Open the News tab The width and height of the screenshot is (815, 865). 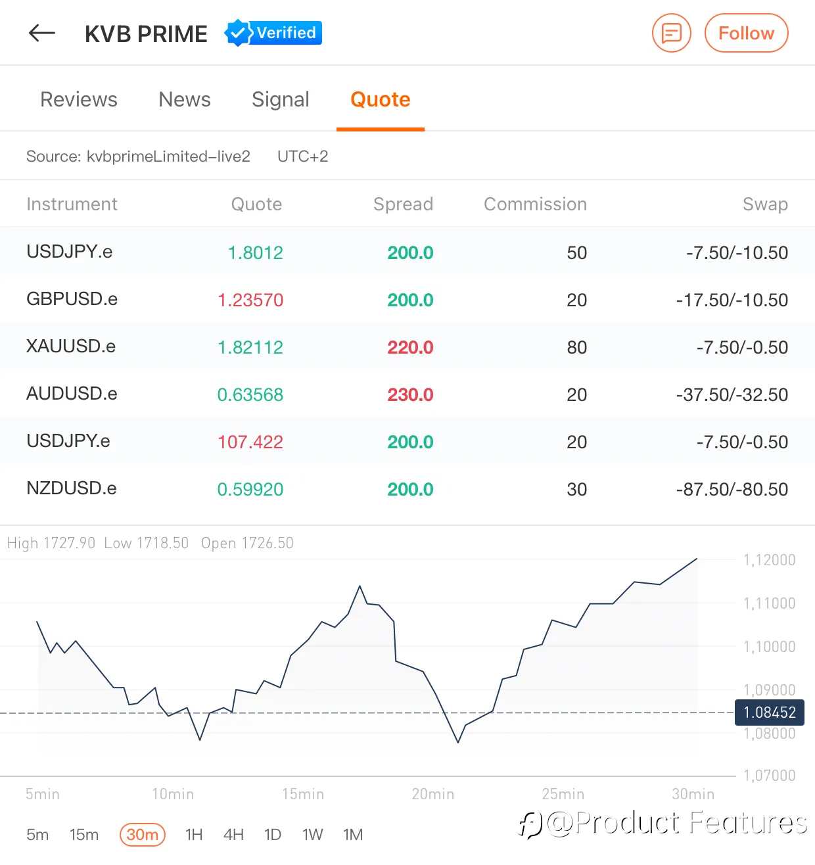tap(185, 99)
